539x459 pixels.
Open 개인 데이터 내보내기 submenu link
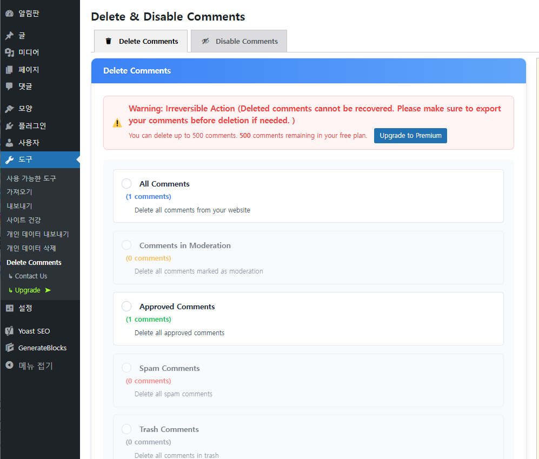pyautogui.click(x=38, y=234)
